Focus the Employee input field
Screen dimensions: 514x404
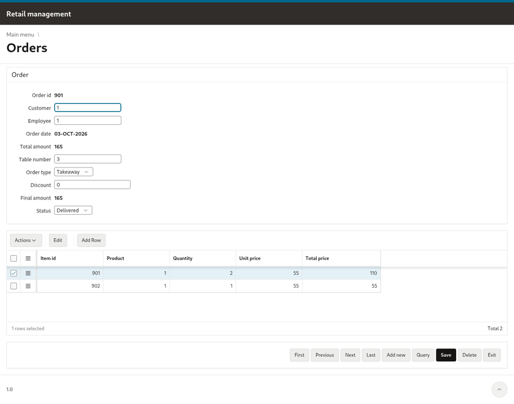pos(88,121)
